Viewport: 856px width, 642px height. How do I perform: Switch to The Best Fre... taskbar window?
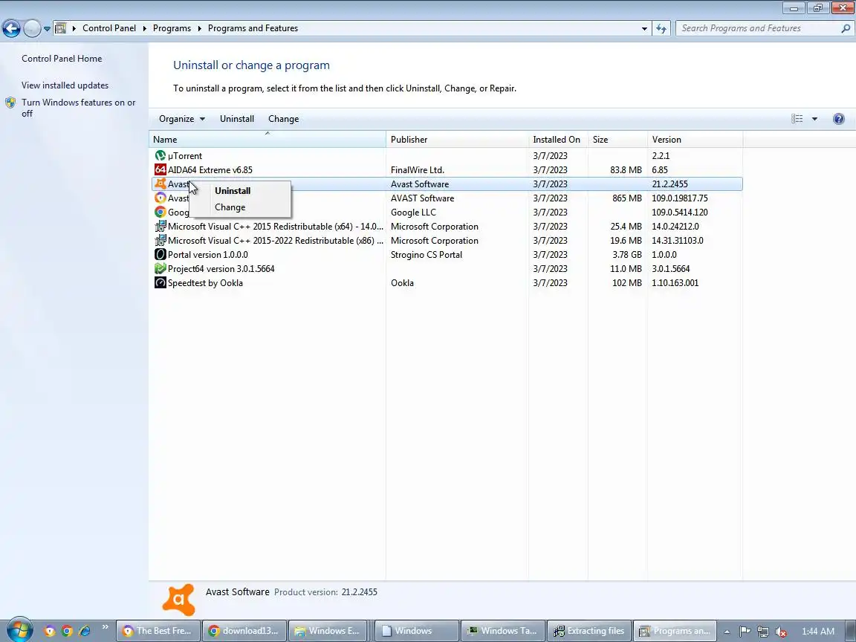pos(158,631)
